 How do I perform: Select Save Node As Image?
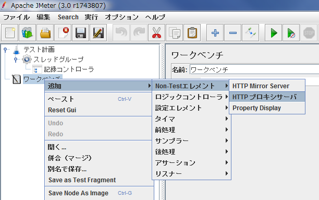click(x=99, y=193)
